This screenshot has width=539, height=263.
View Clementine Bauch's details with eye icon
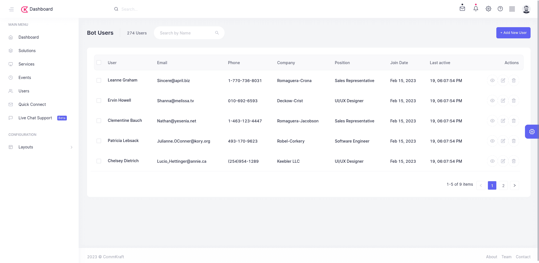tap(492, 121)
